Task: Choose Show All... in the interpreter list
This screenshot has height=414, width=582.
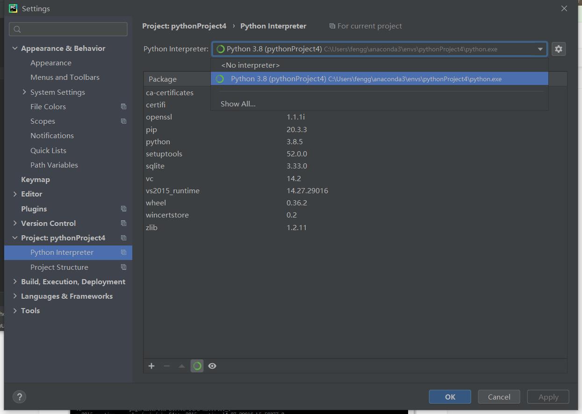Action: click(x=379, y=104)
